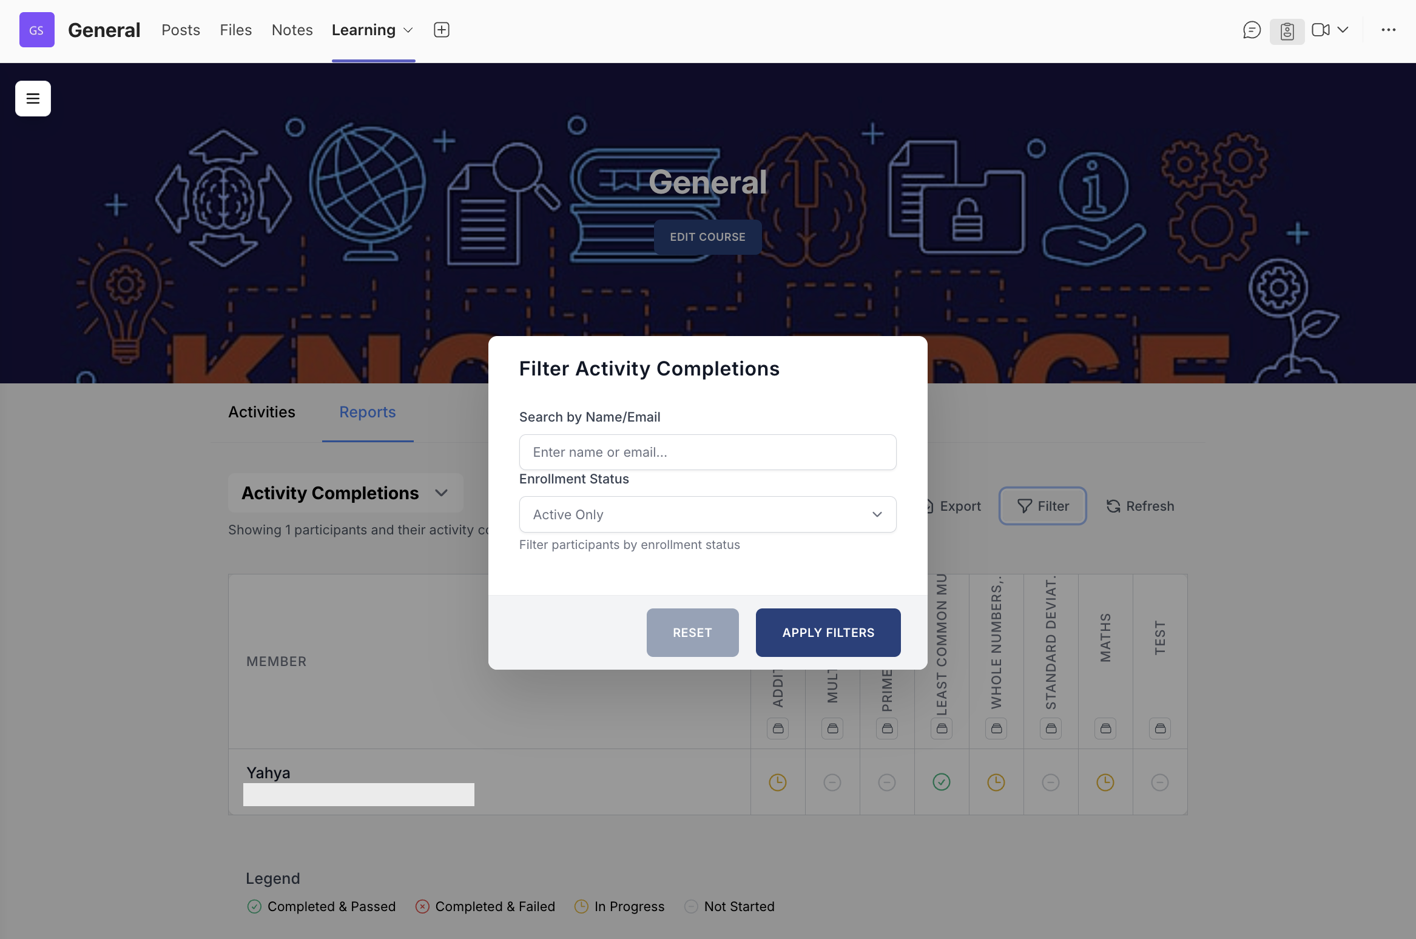Click the lock icon under TEST column
Viewport: 1416px width, 939px height.
click(1160, 728)
